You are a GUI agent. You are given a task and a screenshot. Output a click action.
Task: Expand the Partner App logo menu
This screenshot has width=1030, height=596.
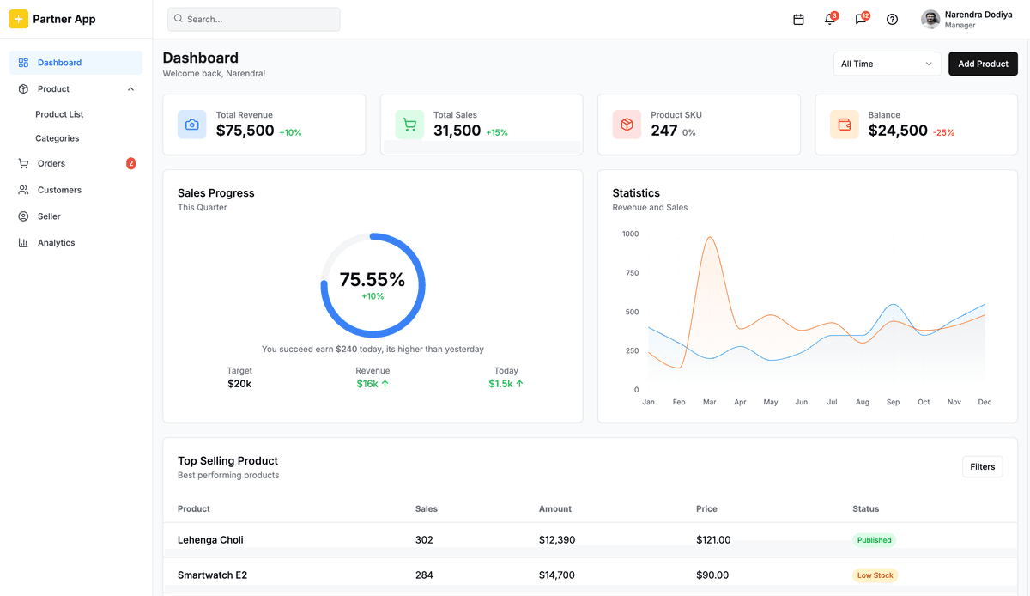click(x=18, y=18)
